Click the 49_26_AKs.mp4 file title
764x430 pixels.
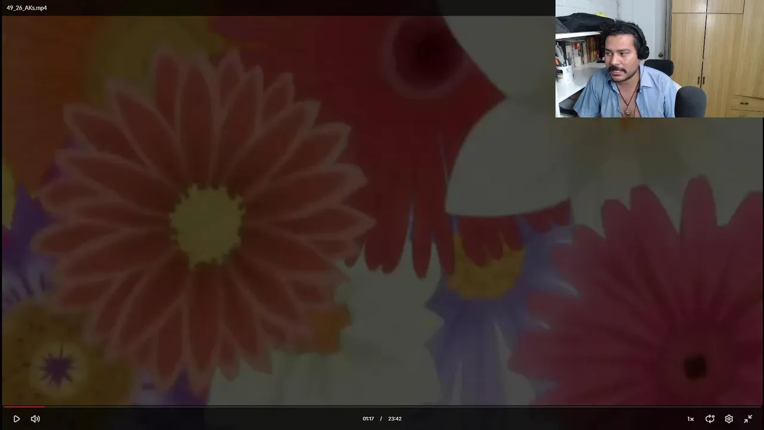(27, 8)
